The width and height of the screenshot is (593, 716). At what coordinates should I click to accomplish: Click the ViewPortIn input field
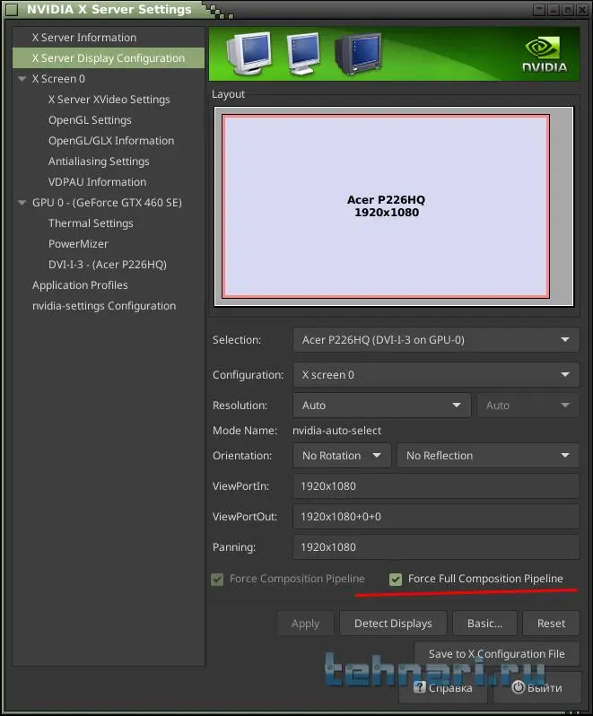point(436,486)
